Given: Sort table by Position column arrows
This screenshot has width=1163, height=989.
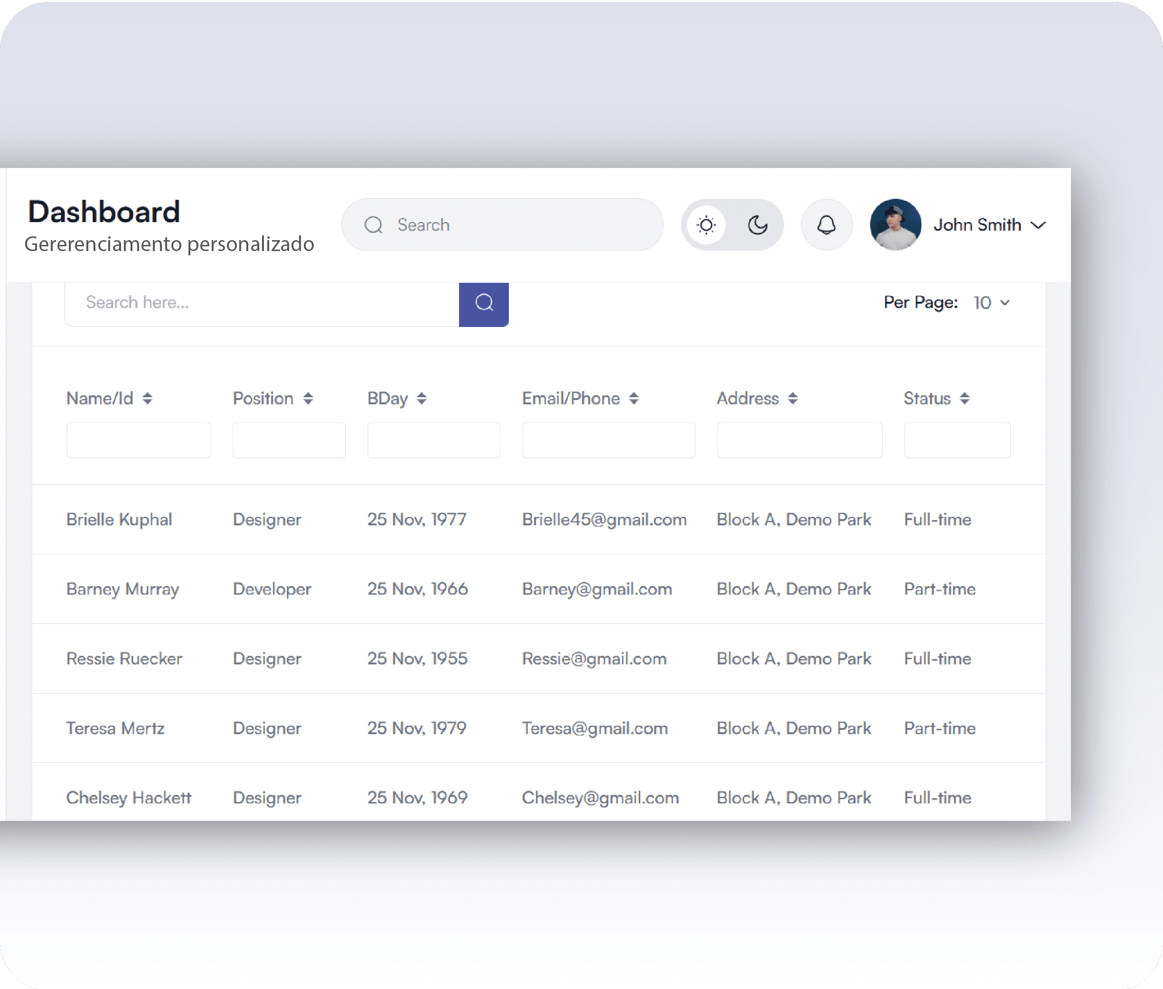Looking at the screenshot, I should [x=308, y=399].
